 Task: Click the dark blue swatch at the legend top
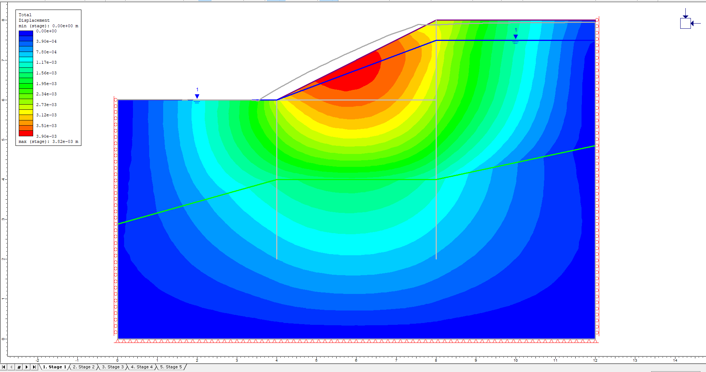coord(26,33)
